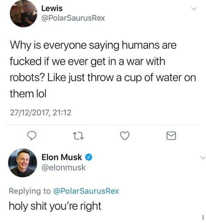Open Lewis's profile picture

pos(23,13)
